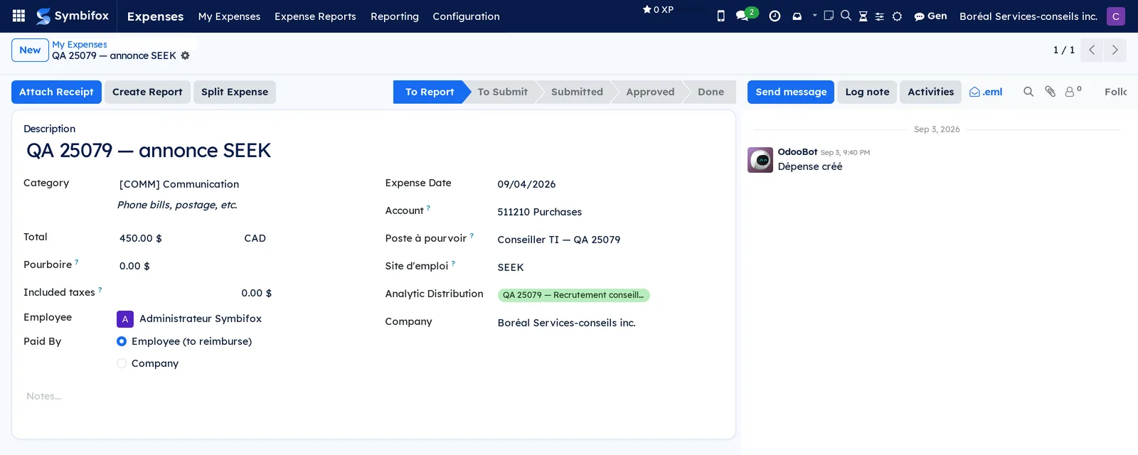Screen dimensions: 1138x455
Task: Select the To Submit status stage
Action: (502, 92)
